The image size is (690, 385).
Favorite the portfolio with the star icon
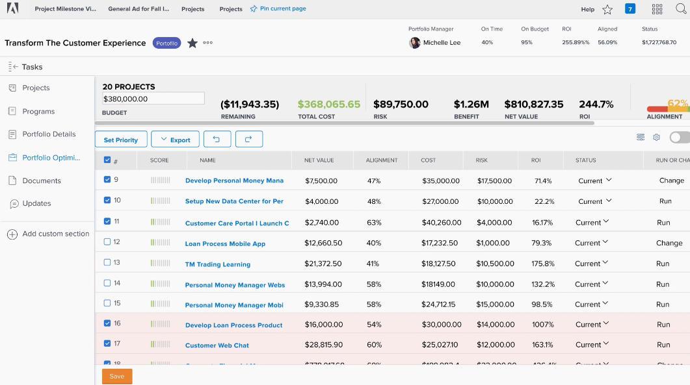[192, 43]
